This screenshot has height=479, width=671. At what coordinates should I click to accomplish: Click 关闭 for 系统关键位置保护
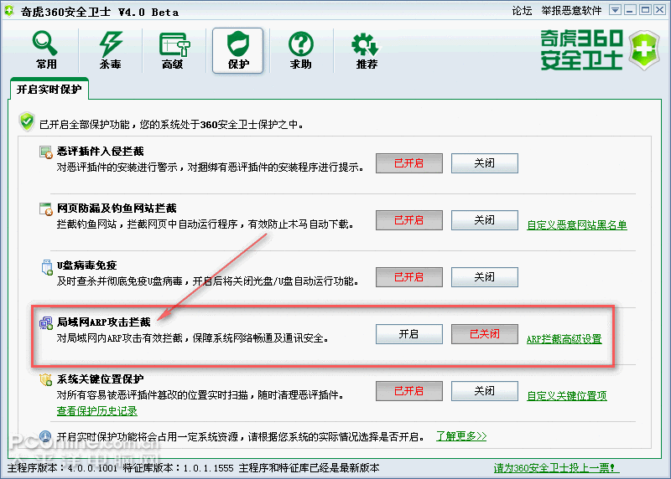[485, 390]
